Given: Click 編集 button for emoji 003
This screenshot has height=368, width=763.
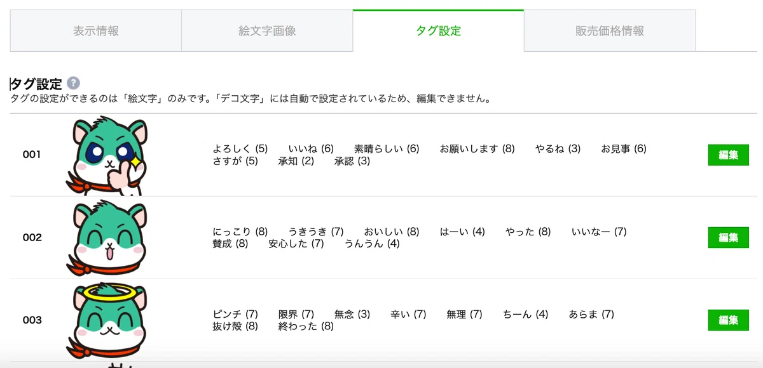Looking at the screenshot, I should [x=728, y=320].
